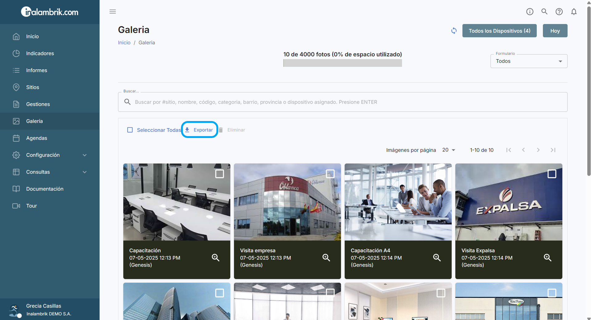Select the Visita empresa photo checkbox
591x320 pixels.
point(330,174)
